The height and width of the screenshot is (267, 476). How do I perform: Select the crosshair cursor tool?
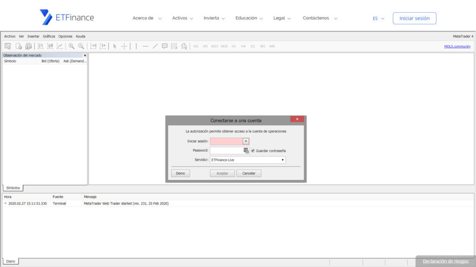124,46
